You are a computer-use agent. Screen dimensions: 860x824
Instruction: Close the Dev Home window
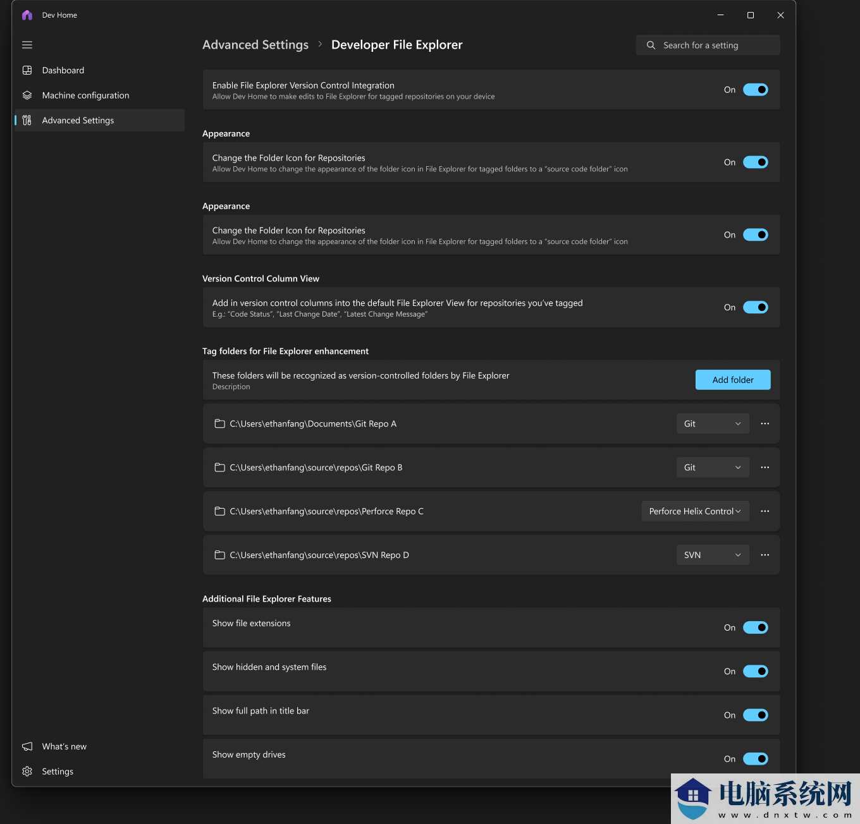781,15
